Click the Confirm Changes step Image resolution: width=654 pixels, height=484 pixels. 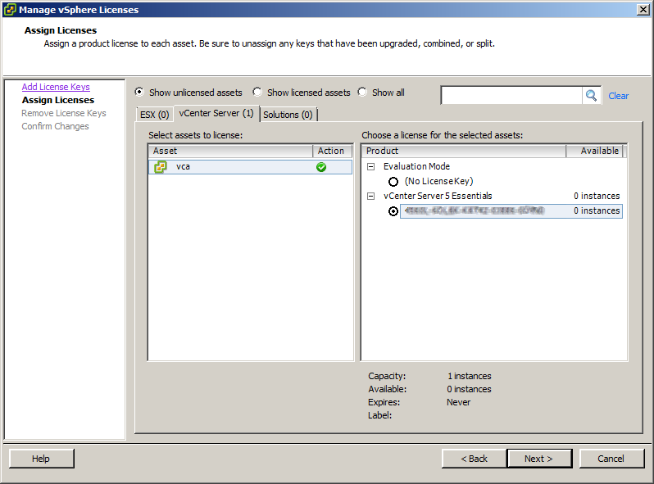[55, 126]
